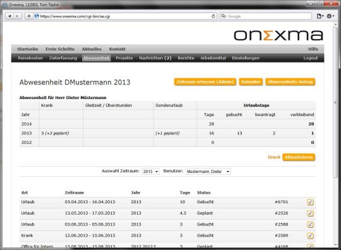Open Hilfe link in top bar
This screenshot has height=250, width=341.
[313, 49]
